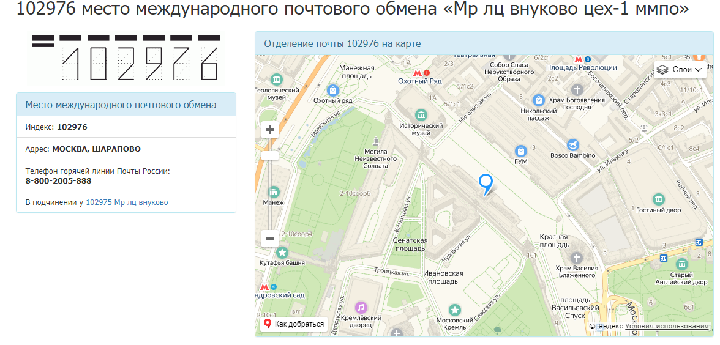Click the blue location pin marker
This screenshot has height=345, width=720.
486,184
